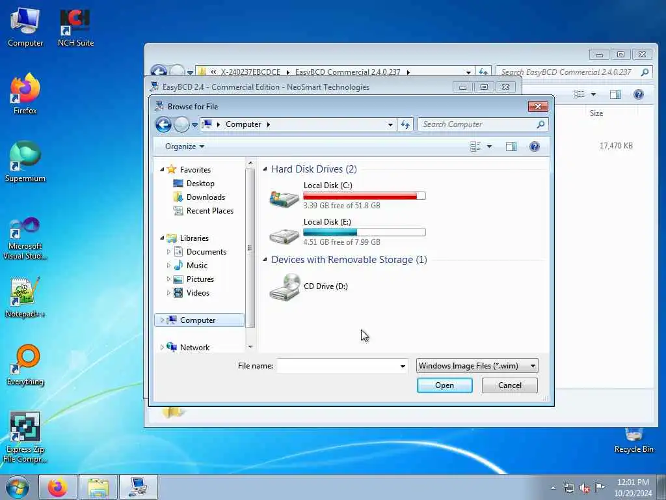Select Local Disk (E:) drive

click(x=347, y=232)
